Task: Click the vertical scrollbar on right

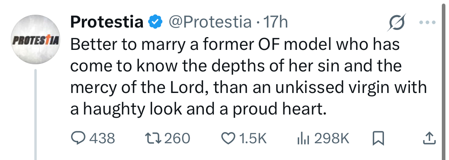Action: pyautogui.click(x=443, y=80)
